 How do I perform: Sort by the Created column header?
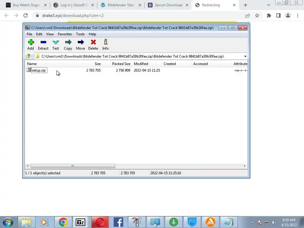[176, 64]
